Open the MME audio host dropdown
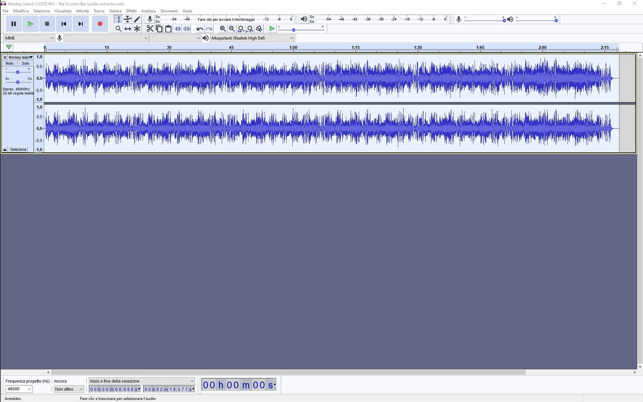 (30, 38)
